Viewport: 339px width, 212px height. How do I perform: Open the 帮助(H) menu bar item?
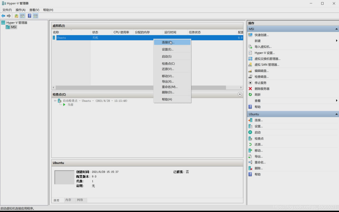[48, 10]
